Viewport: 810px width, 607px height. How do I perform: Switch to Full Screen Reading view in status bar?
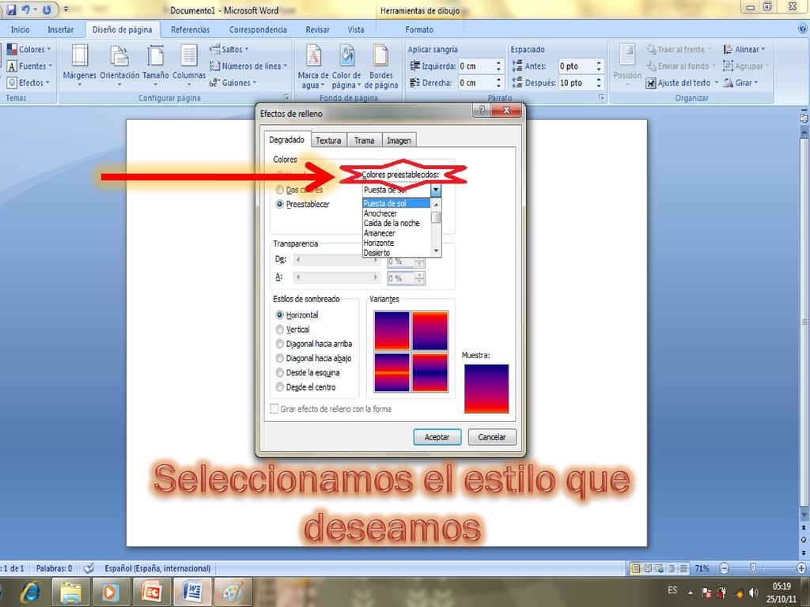(x=648, y=568)
